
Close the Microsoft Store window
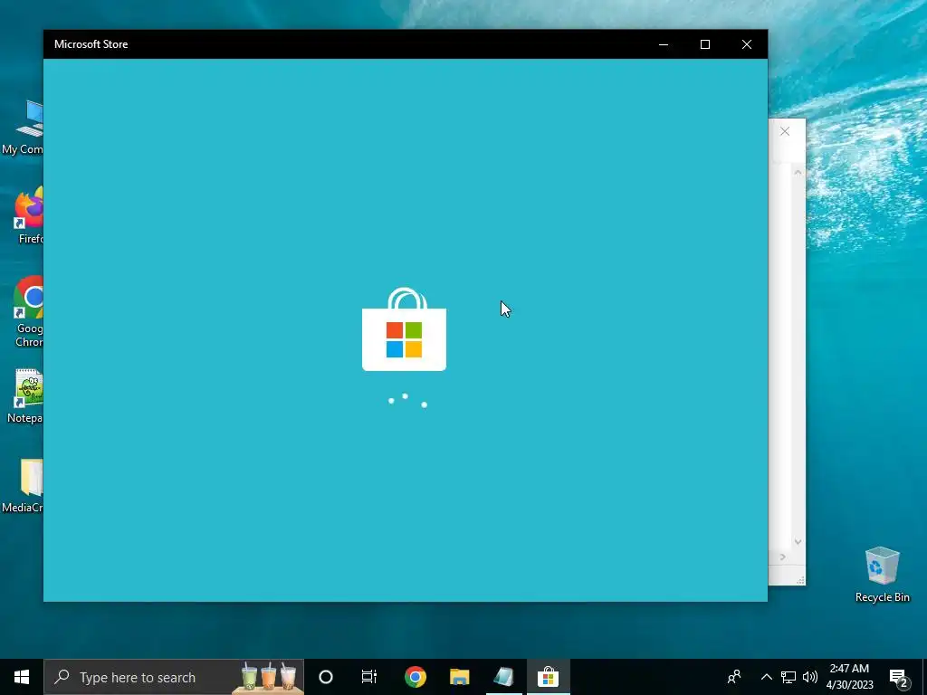click(747, 44)
